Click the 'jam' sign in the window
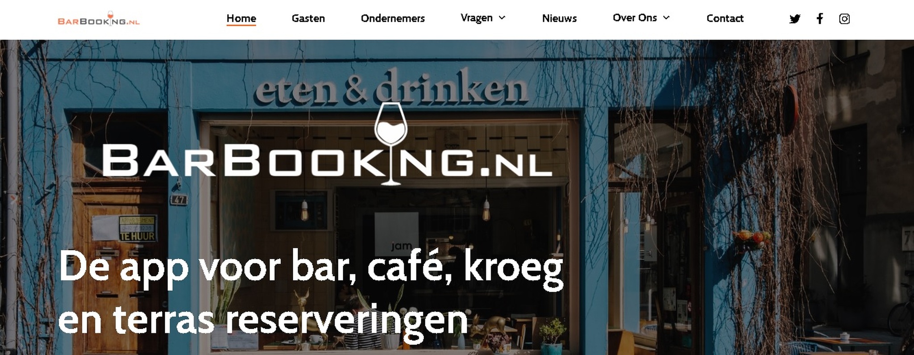 coord(401,246)
